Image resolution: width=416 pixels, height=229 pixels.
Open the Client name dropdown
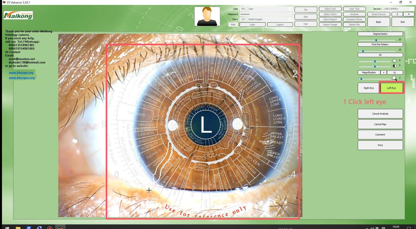pyautogui.click(x=291, y=19)
